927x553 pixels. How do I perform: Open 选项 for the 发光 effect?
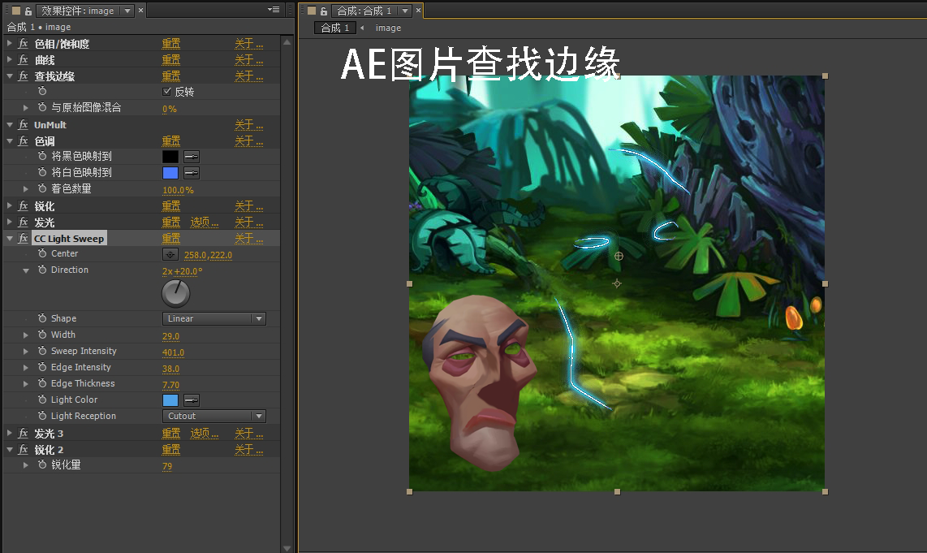[x=204, y=222]
